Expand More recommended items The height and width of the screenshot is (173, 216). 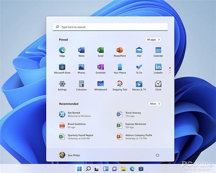[154, 104]
